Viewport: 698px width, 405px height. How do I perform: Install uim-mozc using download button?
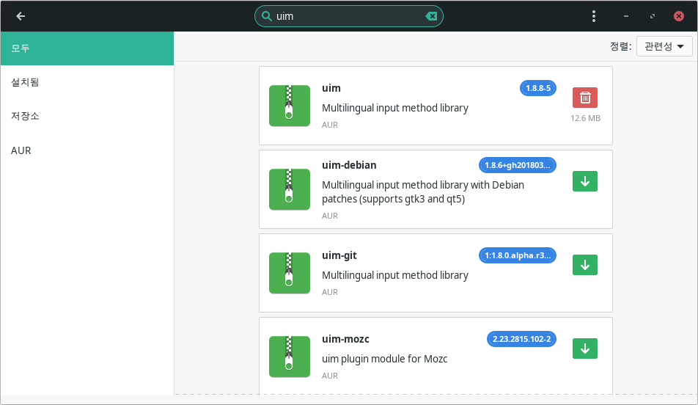coord(584,349)
